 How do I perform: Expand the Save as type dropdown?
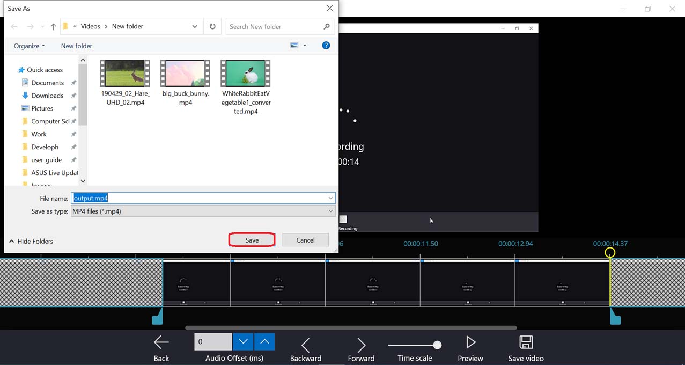[330, 211]
